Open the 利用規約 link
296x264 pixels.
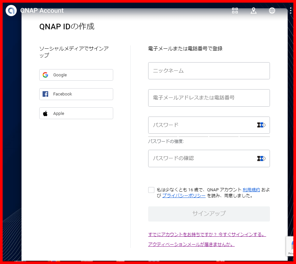point(251,190)
